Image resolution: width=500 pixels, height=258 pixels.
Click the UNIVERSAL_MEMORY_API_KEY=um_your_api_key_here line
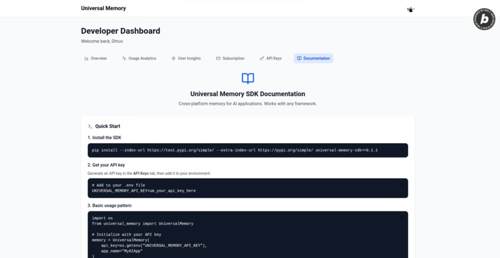(x=144, y=191)
